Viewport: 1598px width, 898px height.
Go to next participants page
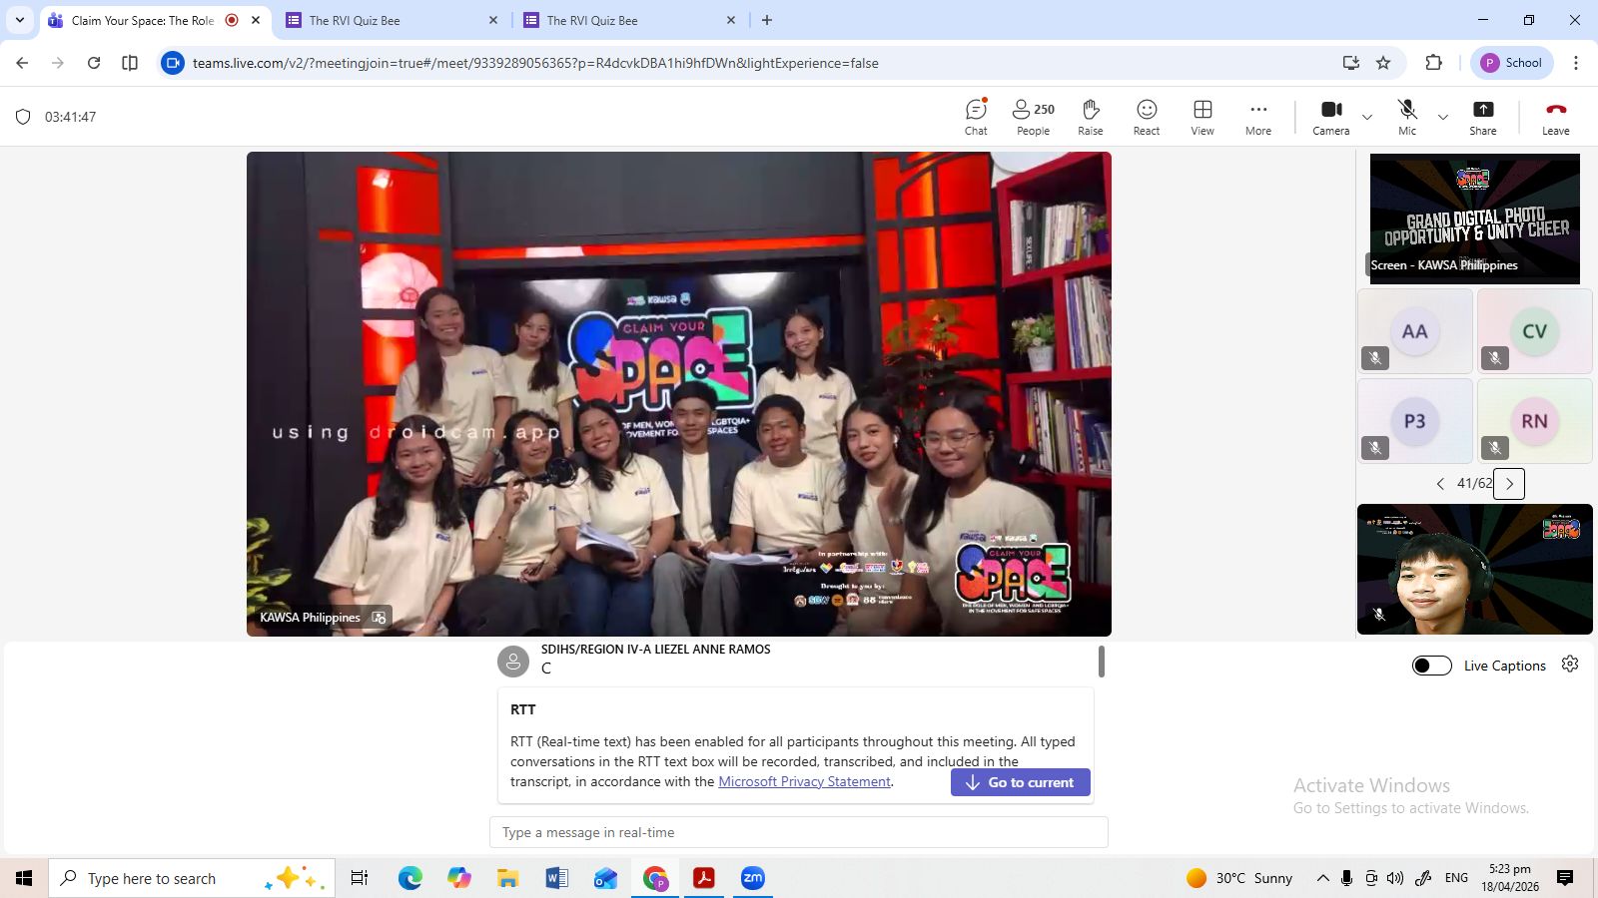click(x=1509, y=483)
